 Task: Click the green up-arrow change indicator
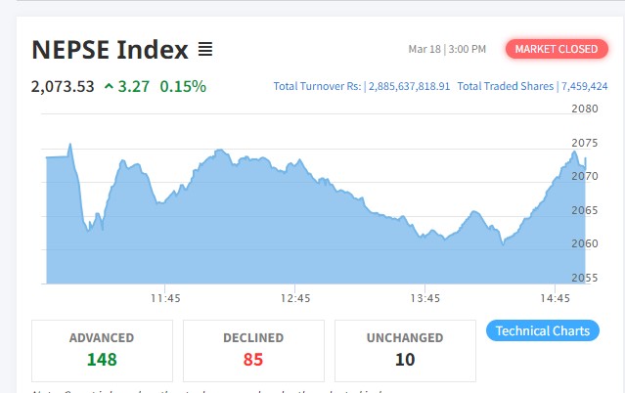109,86
